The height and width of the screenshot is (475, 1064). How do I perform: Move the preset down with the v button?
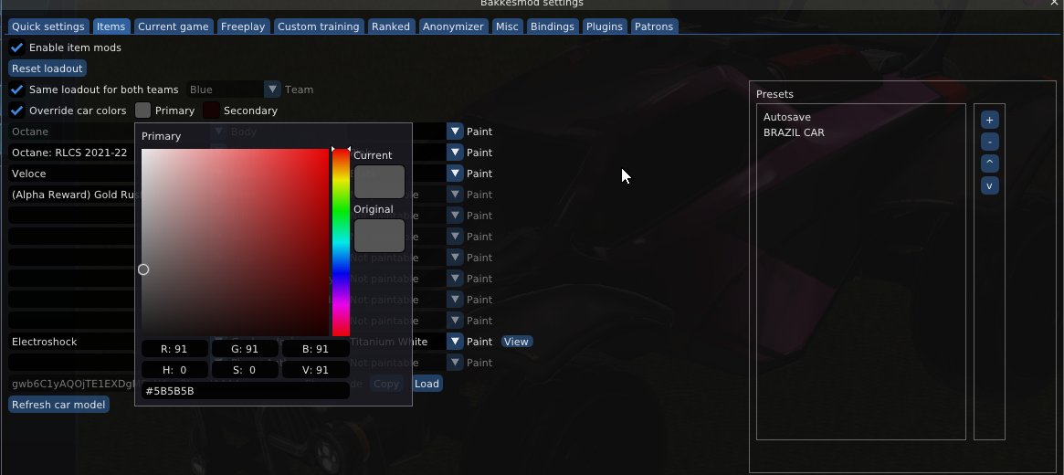point(989,185)
